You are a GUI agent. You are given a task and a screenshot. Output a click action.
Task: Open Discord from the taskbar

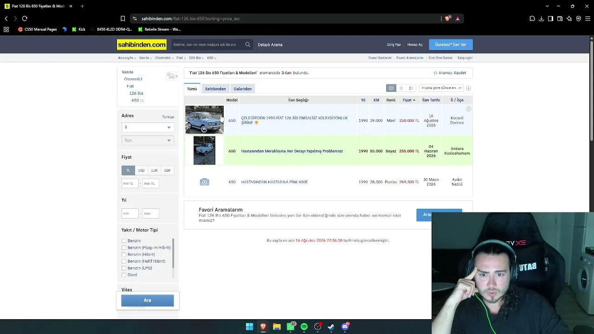(x=345, y=327)
